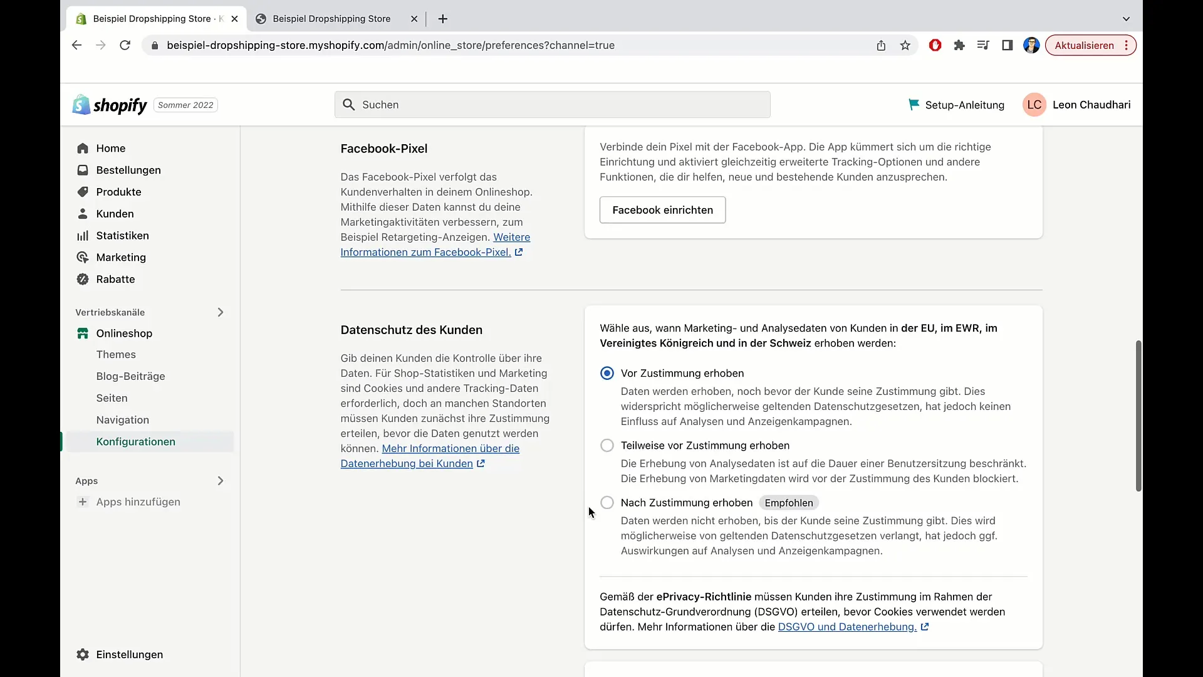Viewport: 1203px width, 677px height.
Task: Open Navigation in the sidebar
Action: 123,420
